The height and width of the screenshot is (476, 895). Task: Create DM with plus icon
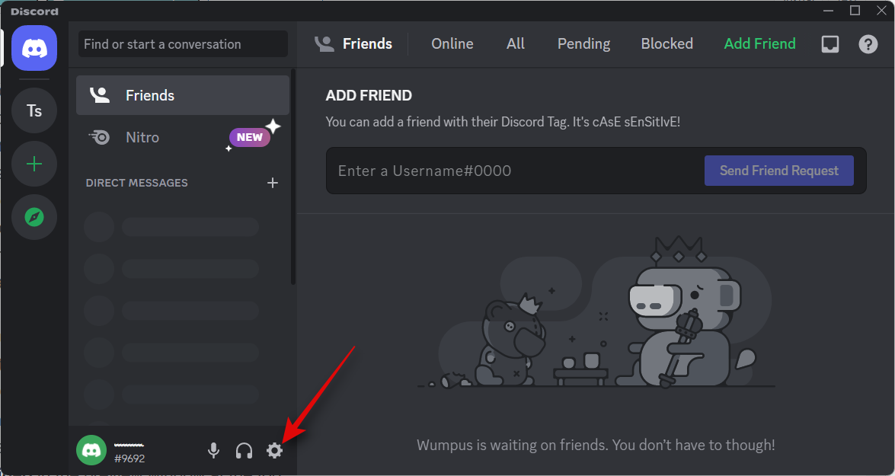click(x=273, y=183)
